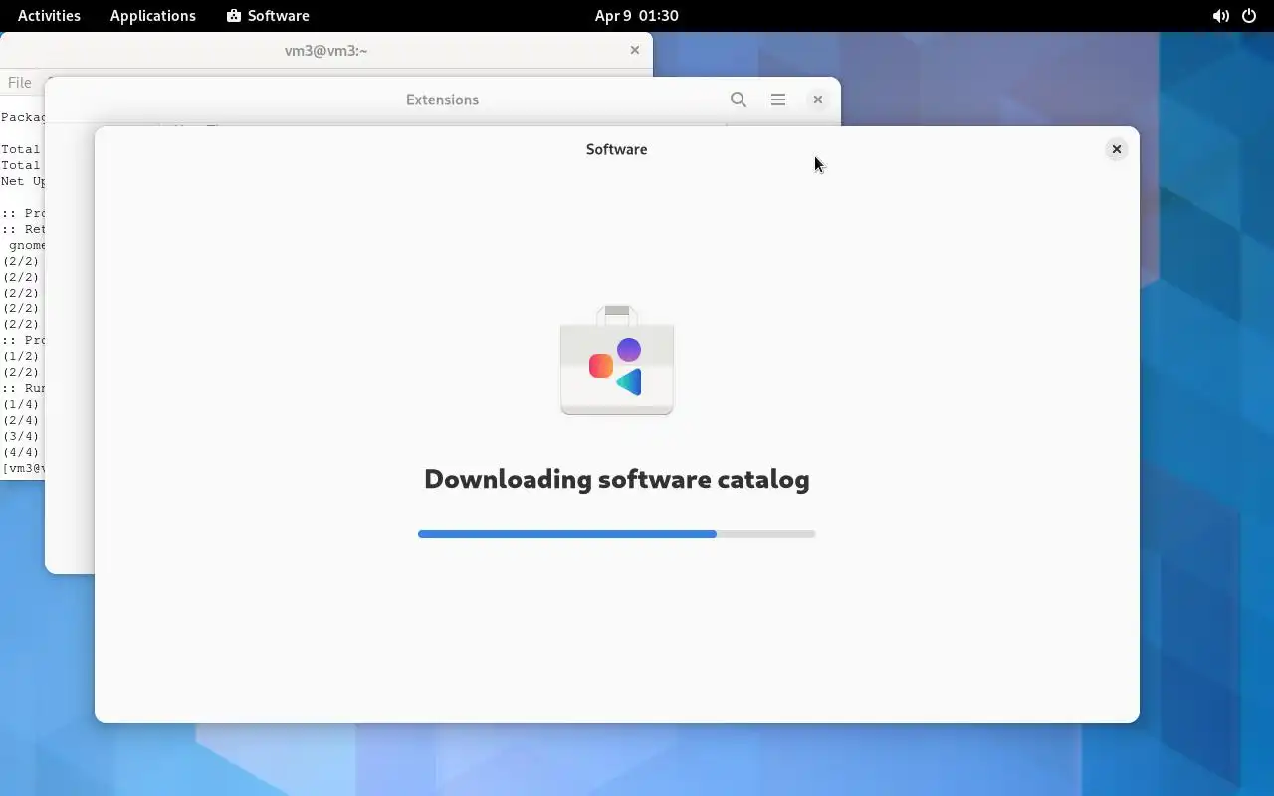Close the Software window
This screenshot has width=1274, height=796.
(1117, 149)
